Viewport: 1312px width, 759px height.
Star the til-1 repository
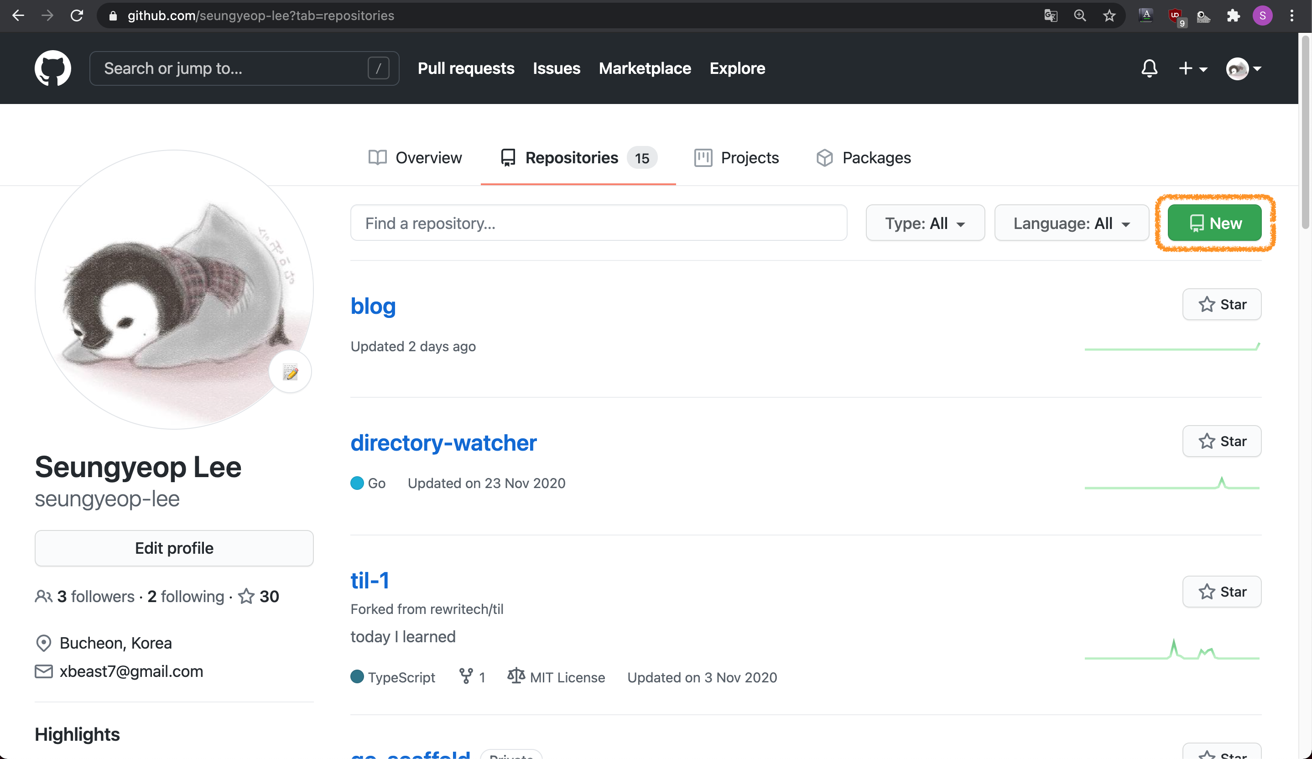coord(1221,592)
